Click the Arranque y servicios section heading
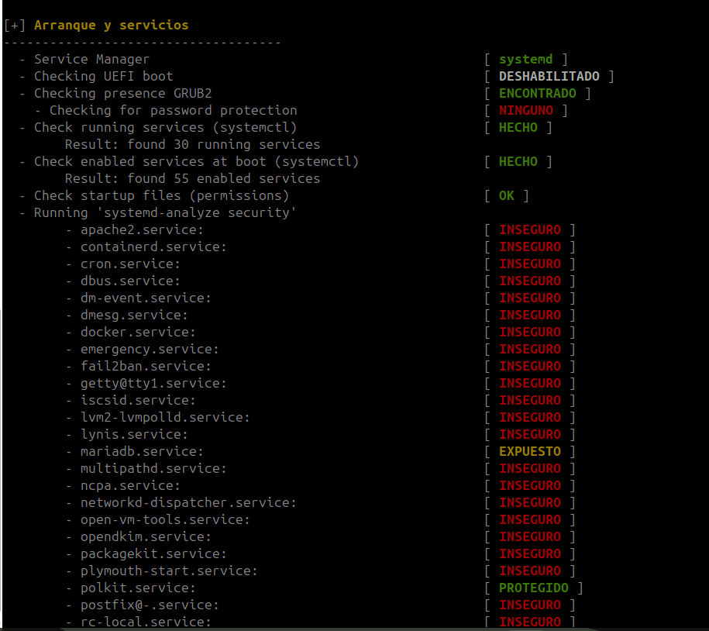 coord(111,25)
